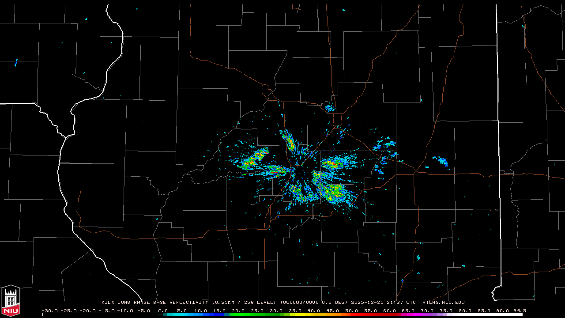Select the -30.0 value on the reflectivity scale
The image size is (565, 318).
pos(49,310)
